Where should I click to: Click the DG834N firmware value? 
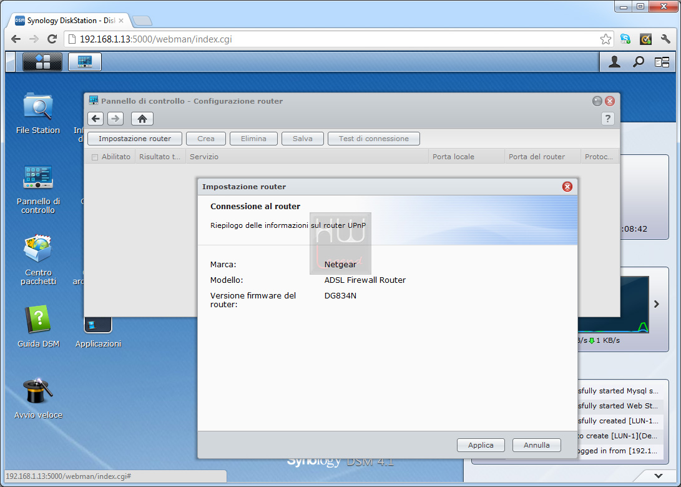pos(340,296)
